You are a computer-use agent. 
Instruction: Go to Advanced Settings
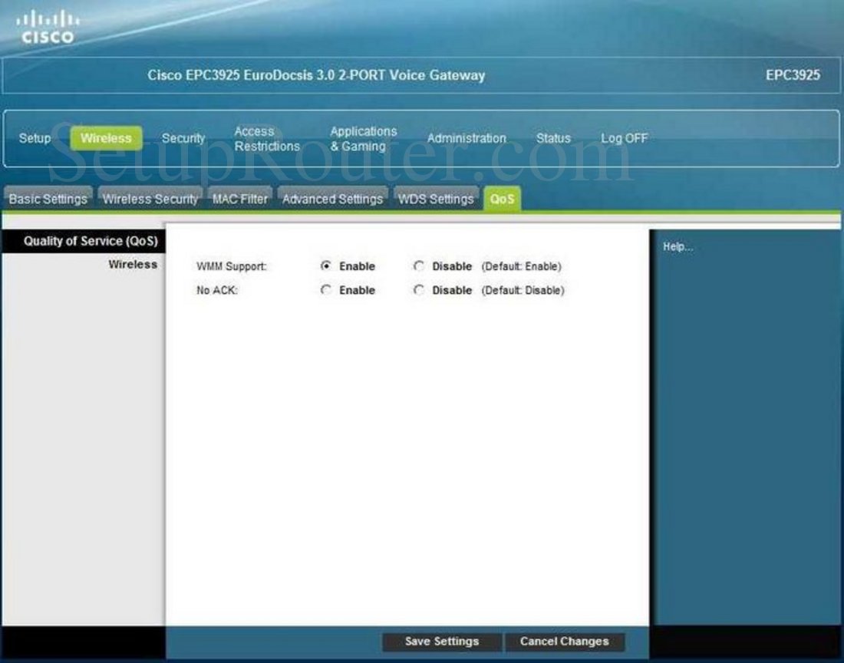click(x=333, y=198)
